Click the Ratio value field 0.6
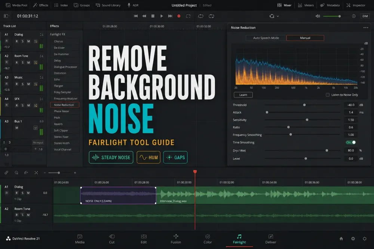The image size is (374, 249). click(351, 127)
